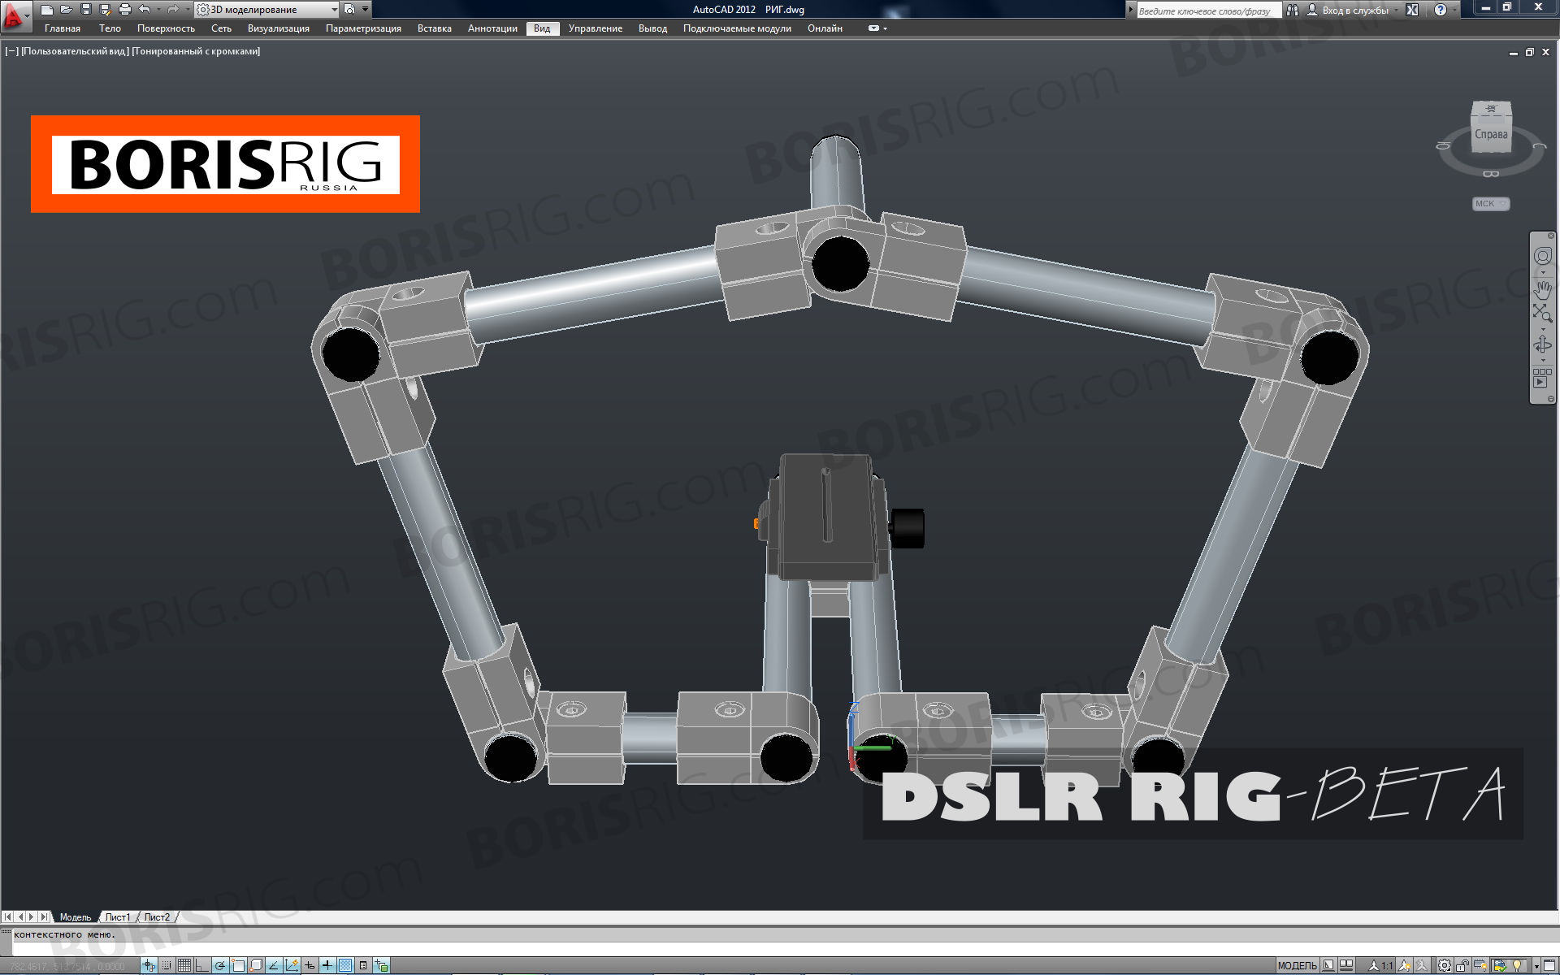Open the 3D моделирование workspace dropdown

click(x=267, y=10)
